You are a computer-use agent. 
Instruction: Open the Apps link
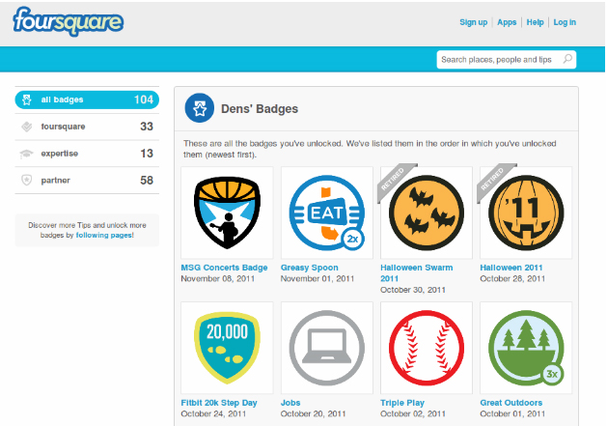[x=507, y=22]
